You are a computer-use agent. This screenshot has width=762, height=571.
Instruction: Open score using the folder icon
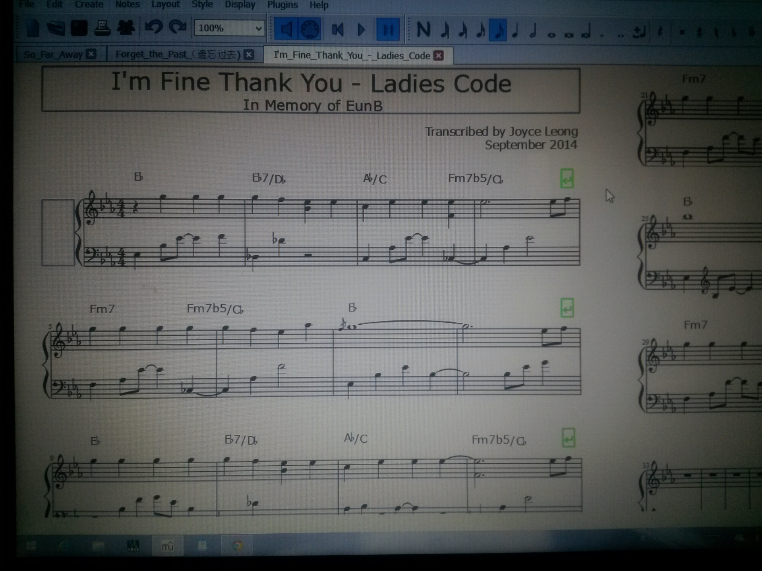tap(56, 29)
